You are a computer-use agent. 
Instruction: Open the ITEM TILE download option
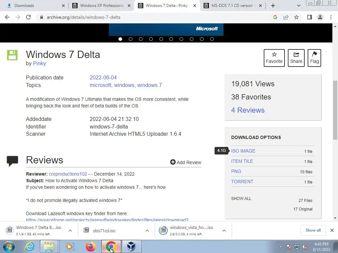[x=242, y=161]
